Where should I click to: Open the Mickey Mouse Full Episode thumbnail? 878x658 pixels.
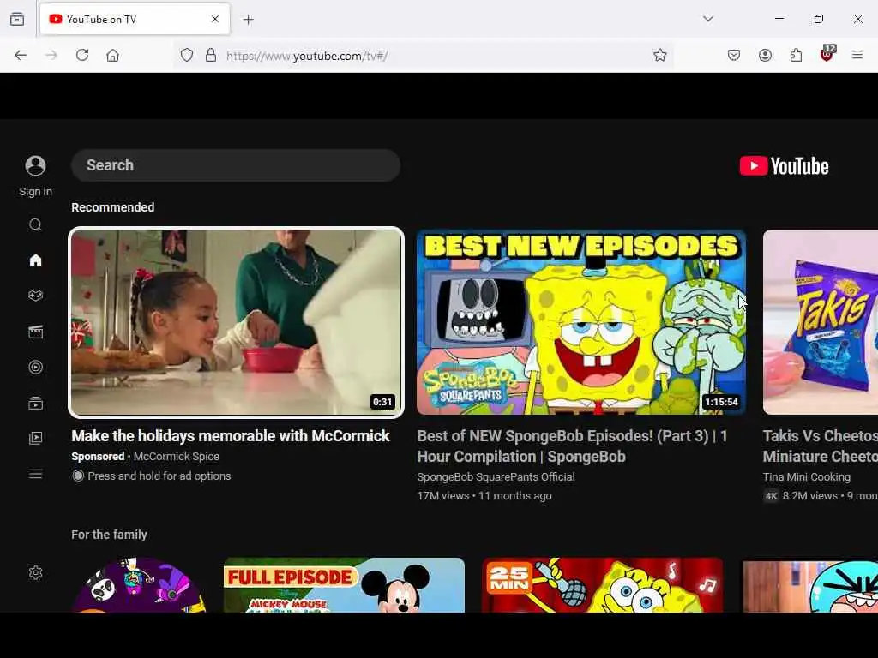(344, 584)
